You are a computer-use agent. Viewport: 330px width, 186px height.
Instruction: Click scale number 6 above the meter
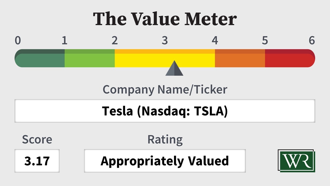312,41
